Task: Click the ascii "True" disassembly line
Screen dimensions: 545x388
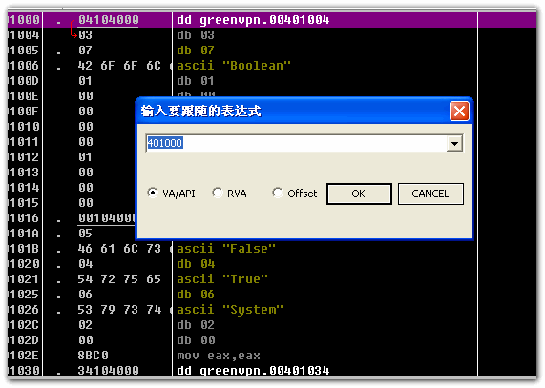Action: pyautogui.click(x=222, y=279)
